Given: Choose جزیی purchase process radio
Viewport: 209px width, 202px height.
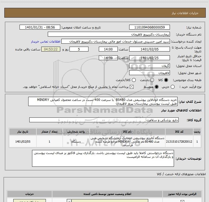Looking at the screenshot, I should (x=173, y=87).
